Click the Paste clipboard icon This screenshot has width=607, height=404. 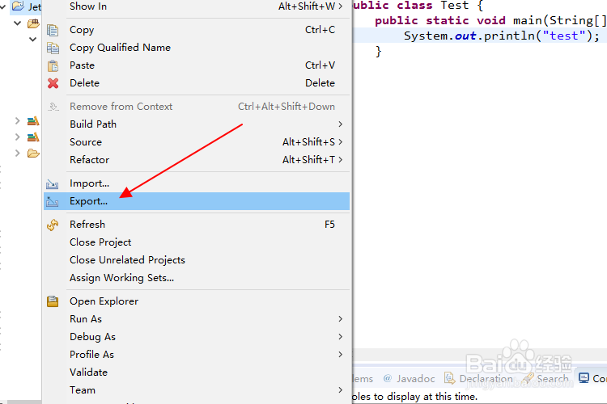[x=53, y=65]
